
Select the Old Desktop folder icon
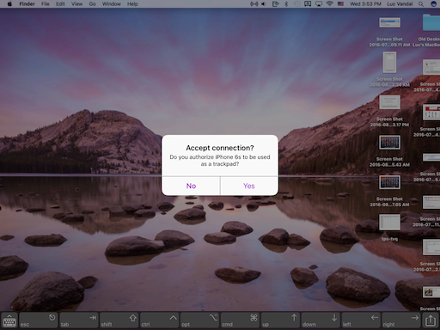tap(431, 22)
